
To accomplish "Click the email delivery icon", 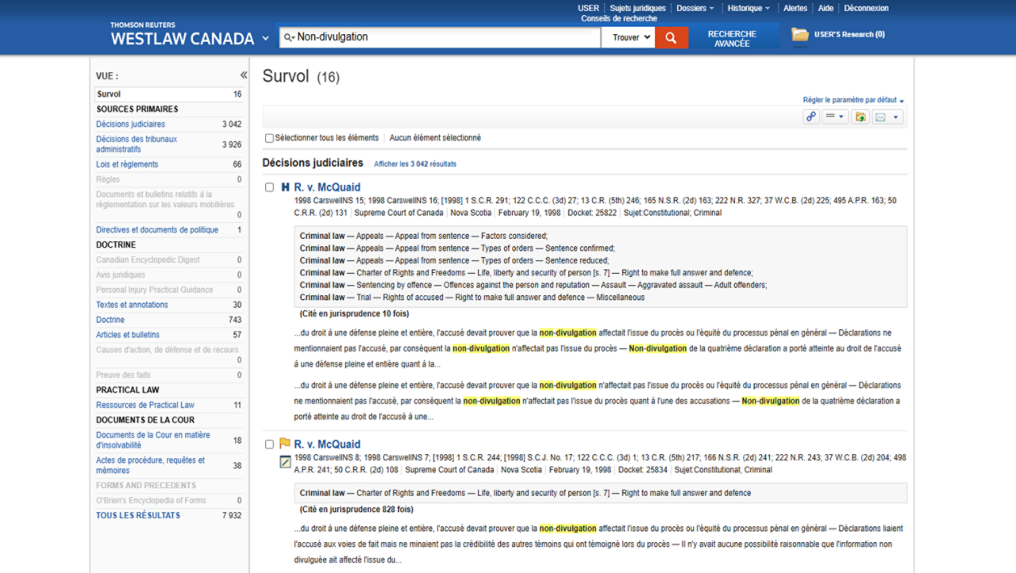I will click(881, 116).
